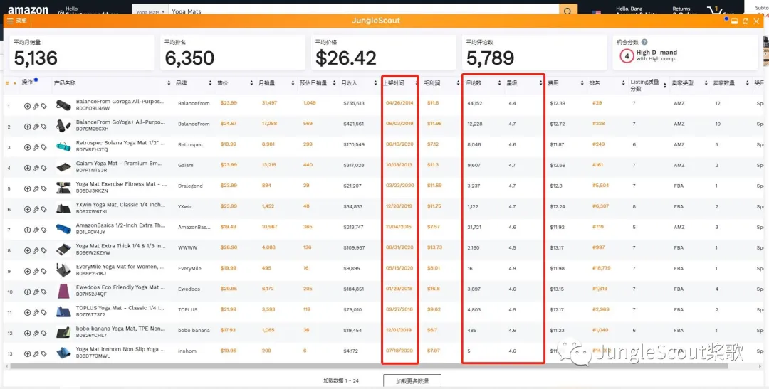Open the Yoga Mats category dropdown in search
This screenshot has height=389, width=769.
(150, 12)
